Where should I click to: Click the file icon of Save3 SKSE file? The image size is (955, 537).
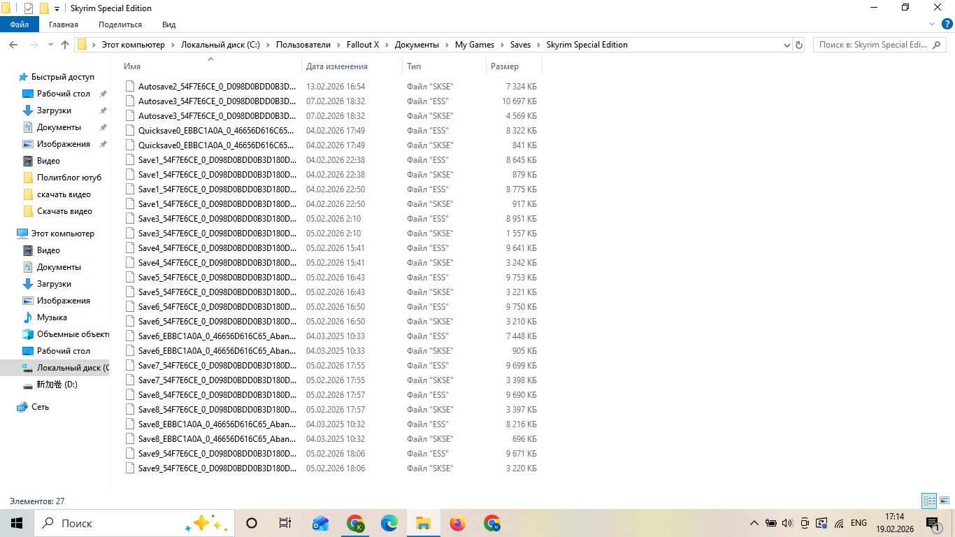tap(130, 234)
